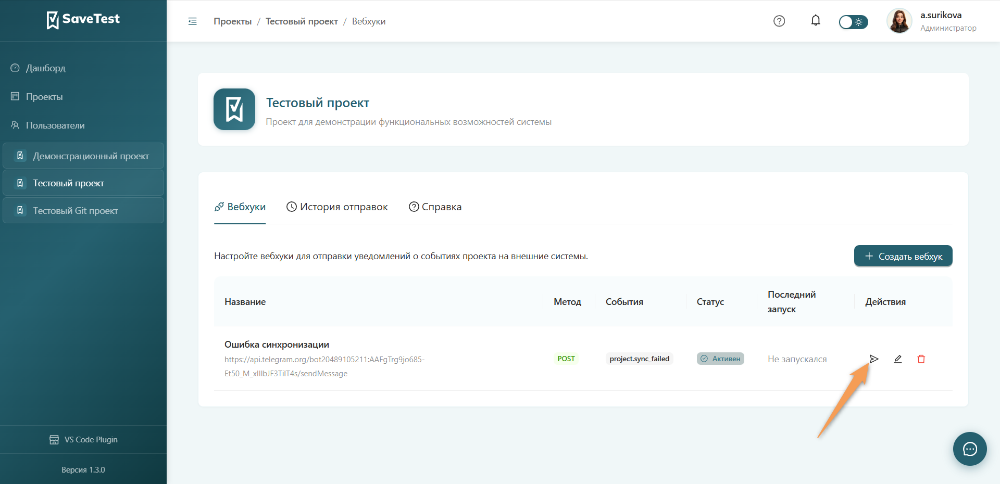Image resolution: width=1000 pixels, height=484 pixels.
Task: Open a.surikova profile name
Action: tap(941, 15)
